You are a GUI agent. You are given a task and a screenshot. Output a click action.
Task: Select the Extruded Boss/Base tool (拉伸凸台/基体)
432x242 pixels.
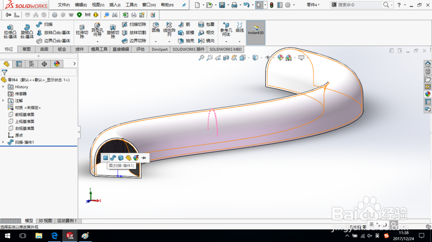coord(10,31)
